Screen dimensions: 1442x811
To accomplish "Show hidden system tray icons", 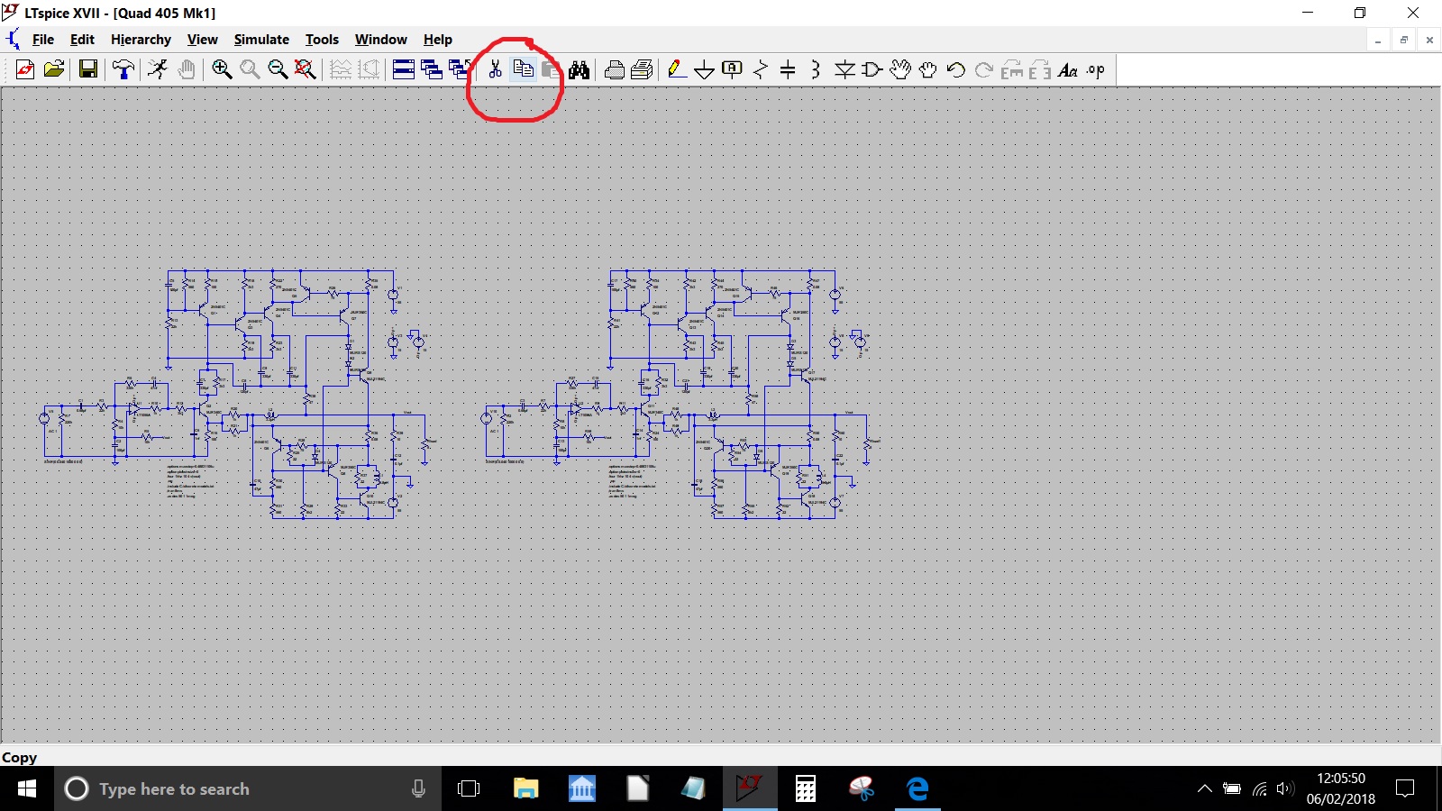I will click(1204, 788).
